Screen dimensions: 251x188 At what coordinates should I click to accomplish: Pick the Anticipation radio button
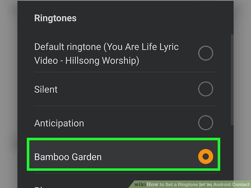tap(205, 123)
